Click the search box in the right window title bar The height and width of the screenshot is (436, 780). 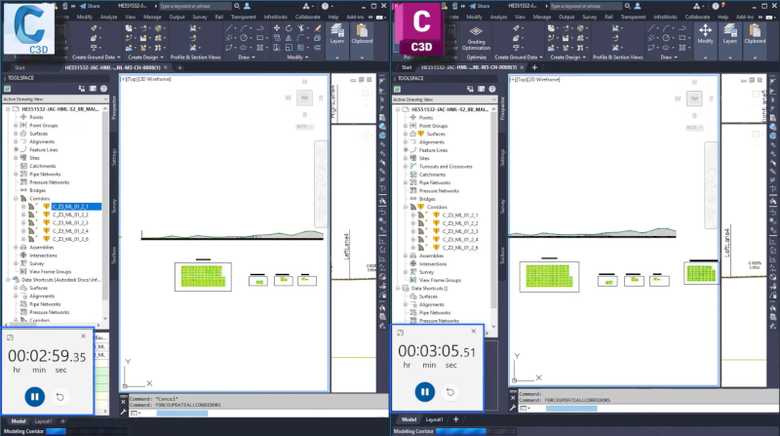584,6
